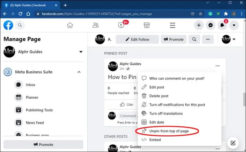
Task: Go to the Home feed icon
Action: (70, 25)
